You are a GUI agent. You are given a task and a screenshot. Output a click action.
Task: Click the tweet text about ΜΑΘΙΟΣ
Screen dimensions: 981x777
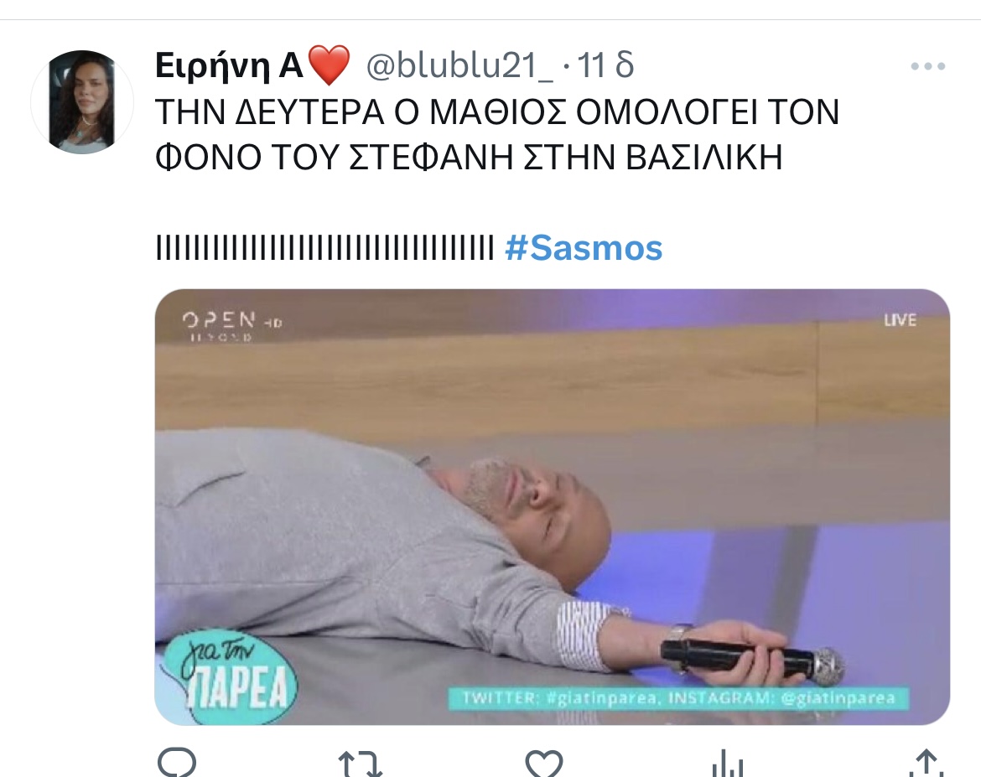[x=497, y=134]
